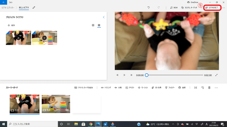Open the clock and date flyout
This screenshot has width=227, height=127.
[214, 124]
